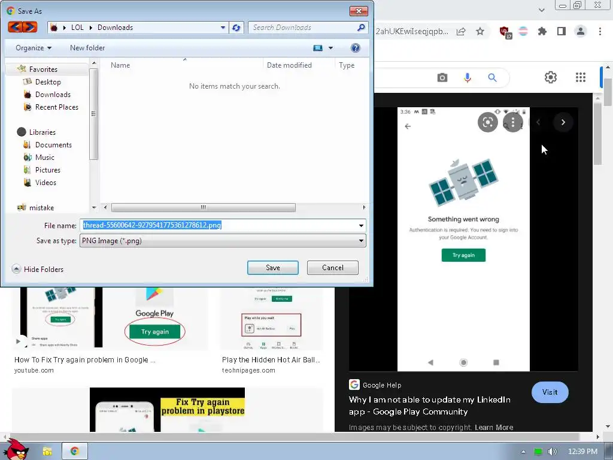Start voice search with microphone icon
Viewport: 613px width, 460px height.
[467, 77]
